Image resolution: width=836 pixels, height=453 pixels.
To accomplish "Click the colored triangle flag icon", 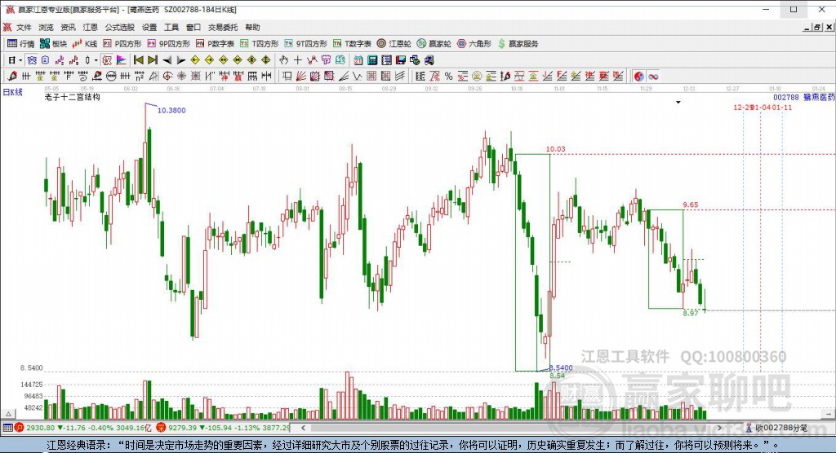I will pyautogui.click(x=122, y=60).
